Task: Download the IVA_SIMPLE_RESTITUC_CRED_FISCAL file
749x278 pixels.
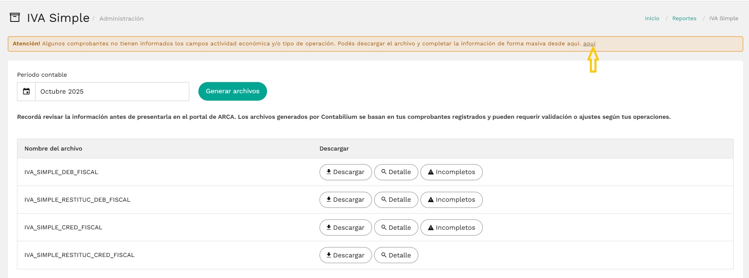Action: click(x=346, y=255)
